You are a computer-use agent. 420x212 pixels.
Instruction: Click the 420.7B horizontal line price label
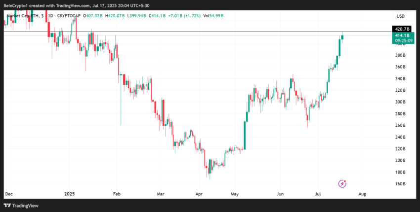[402, 29]
